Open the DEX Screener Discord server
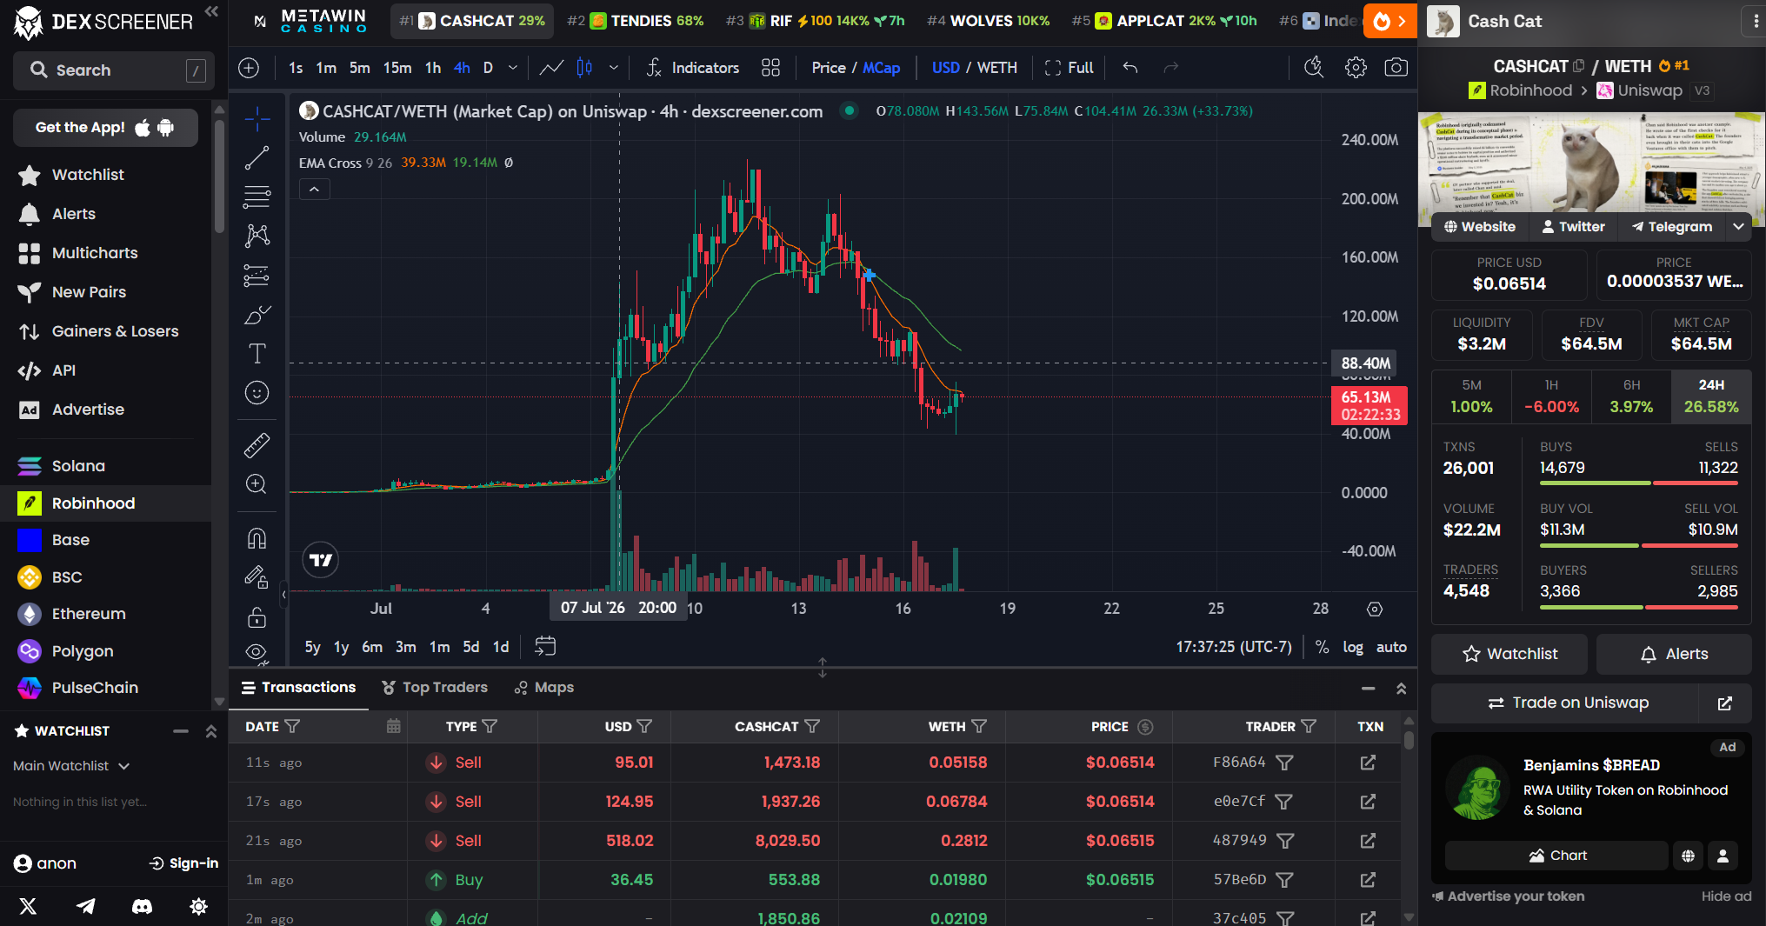The width and height of the screenshot is (1766, 926). pyautogui.click(x=142, y=906)
